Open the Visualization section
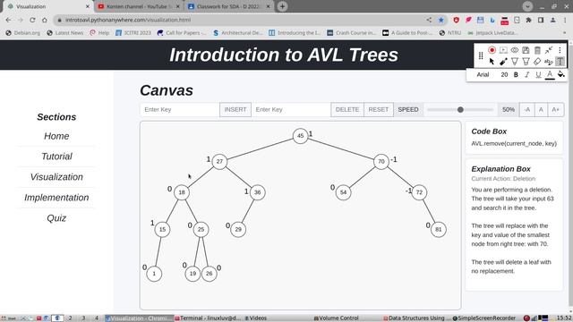 [x=56, y=177]
